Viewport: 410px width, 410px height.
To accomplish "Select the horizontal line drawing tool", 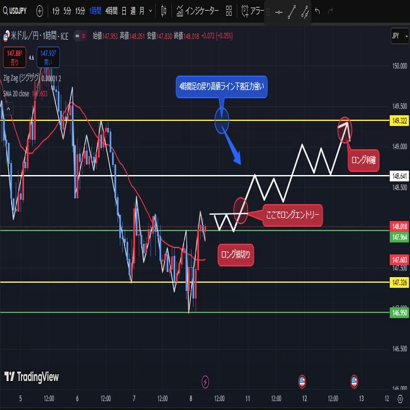I will pyautogui.click(x=279, y=12).
